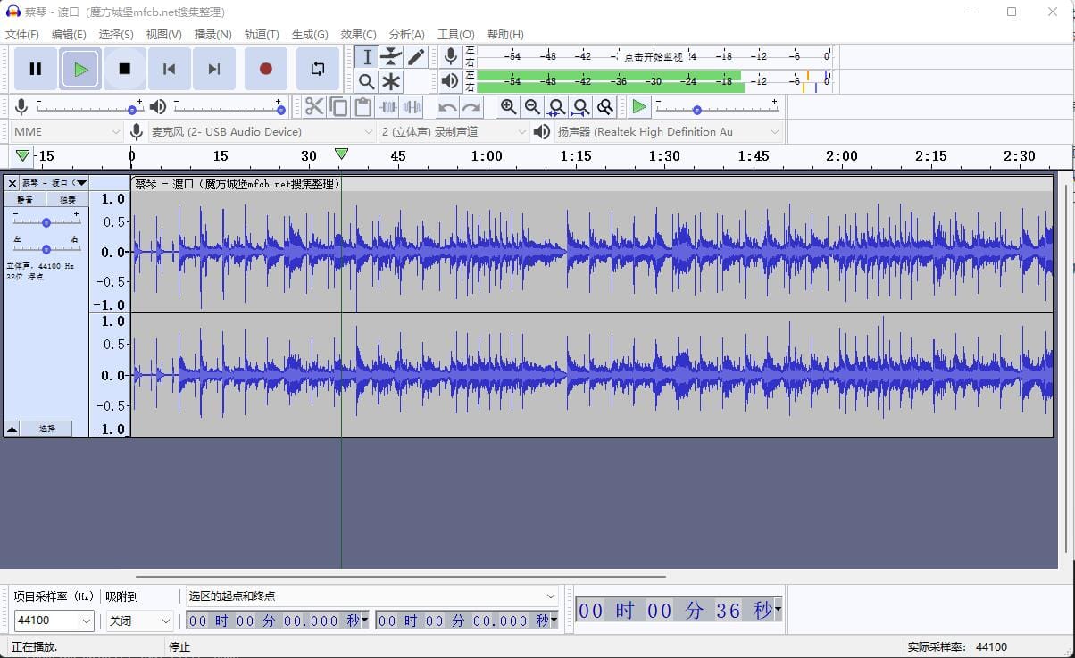Click the Zoom In magnifier icon

pos(508,107)
